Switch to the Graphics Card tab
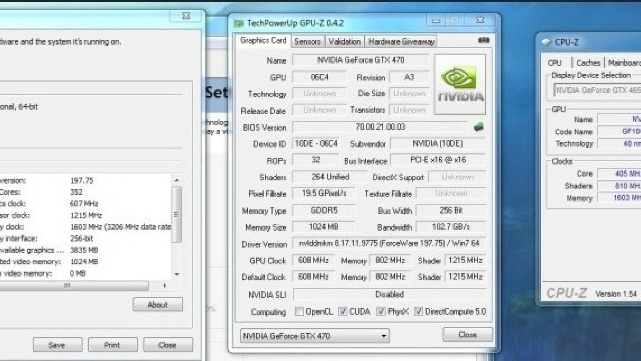This screenshot has height=361, width=641. 263,41
